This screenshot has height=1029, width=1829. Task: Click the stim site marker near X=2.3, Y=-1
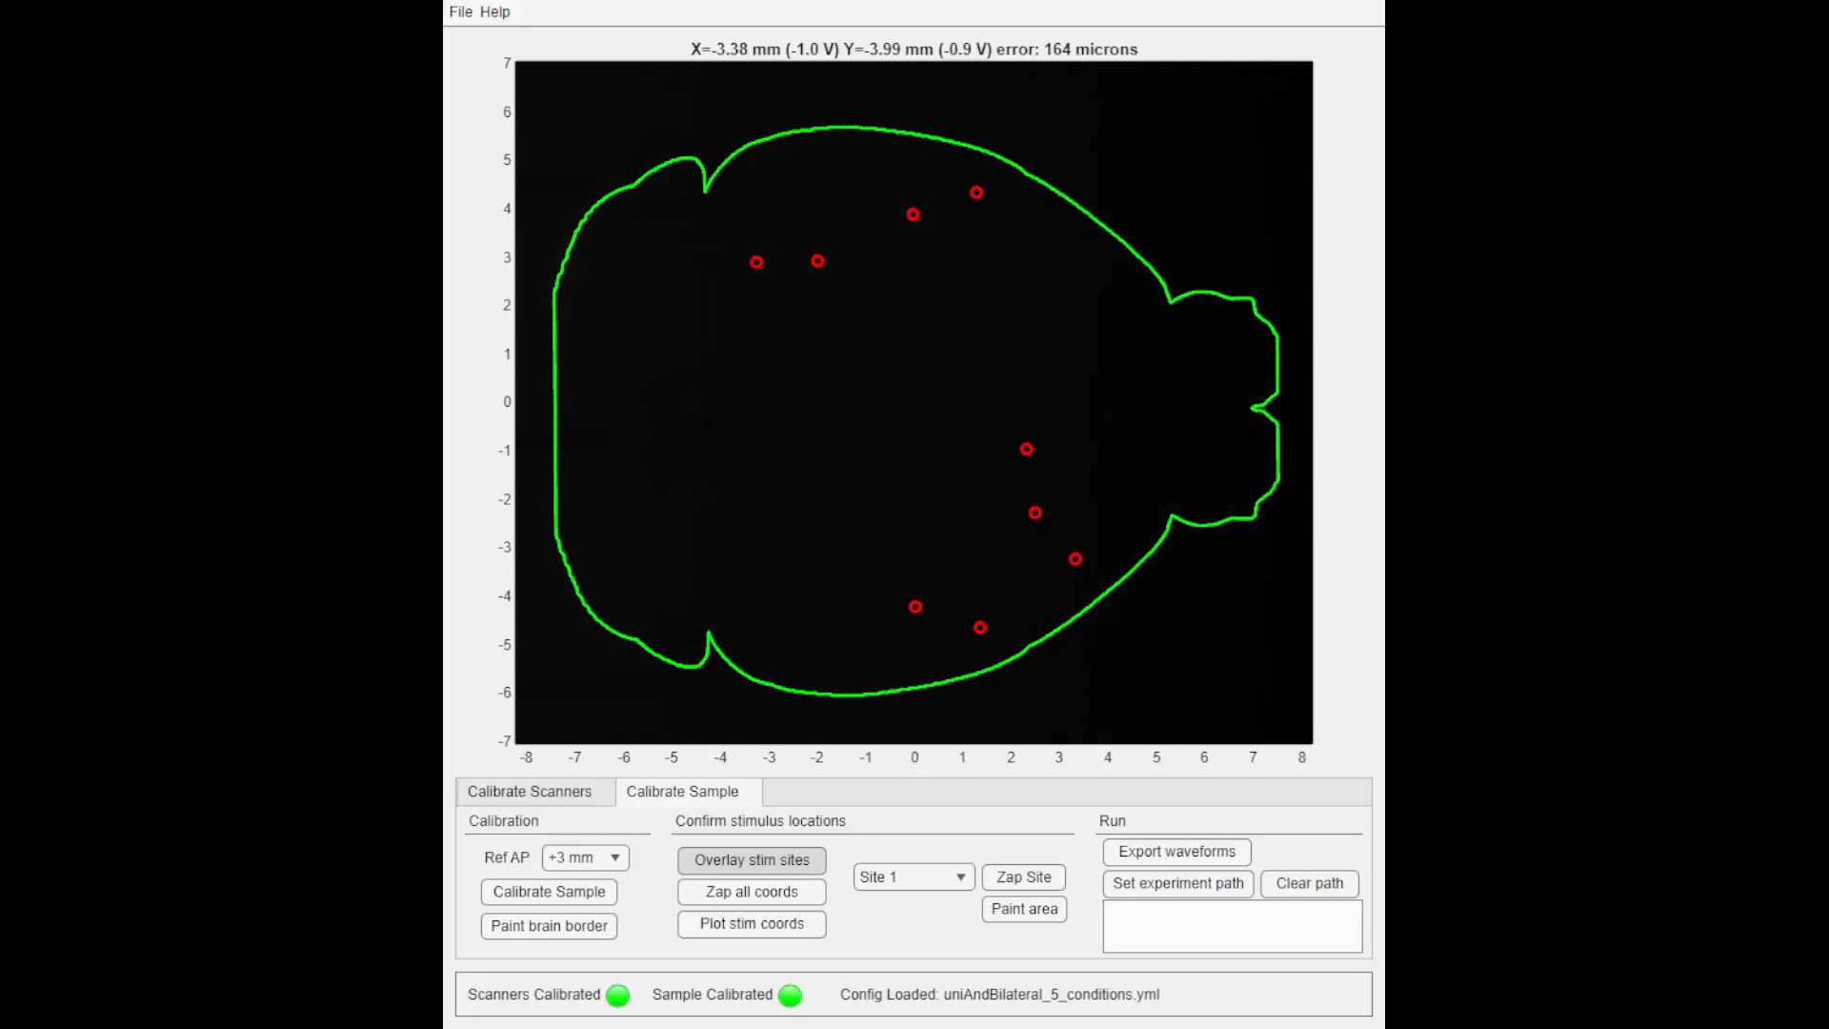click(x=1026, y=449)
